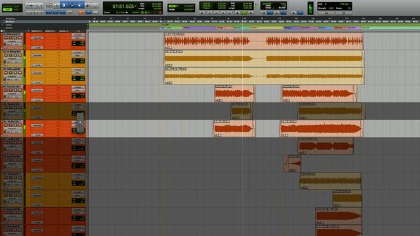
Task: Open the Nudge value dropdown arrow
Action: point(193,9)
